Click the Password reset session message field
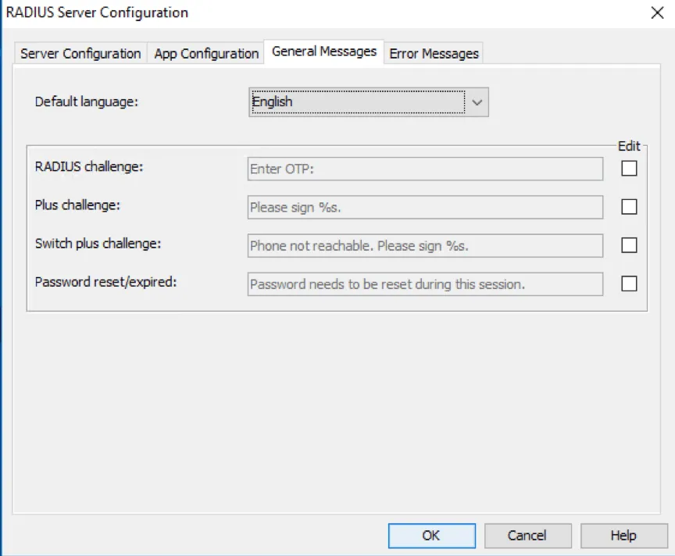 425,283
